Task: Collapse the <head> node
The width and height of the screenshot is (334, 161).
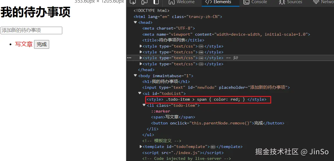Action: [135, 22]
